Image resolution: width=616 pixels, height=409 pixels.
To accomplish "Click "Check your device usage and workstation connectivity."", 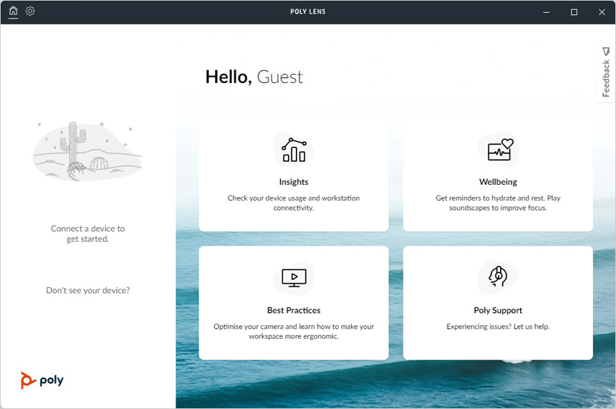I will (x=294, y=203).
